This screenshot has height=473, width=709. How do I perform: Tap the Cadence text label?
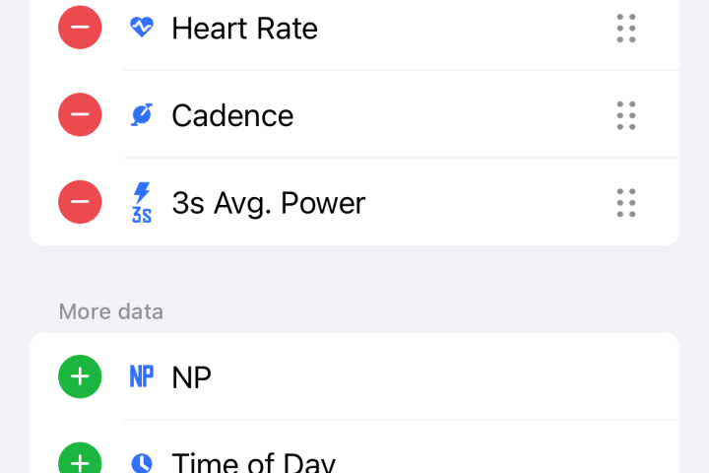coord(232,115)
